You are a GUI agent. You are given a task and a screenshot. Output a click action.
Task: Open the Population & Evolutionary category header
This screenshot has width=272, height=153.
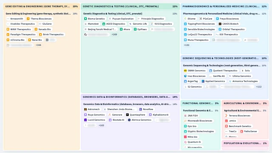click(x=245, y=143)
